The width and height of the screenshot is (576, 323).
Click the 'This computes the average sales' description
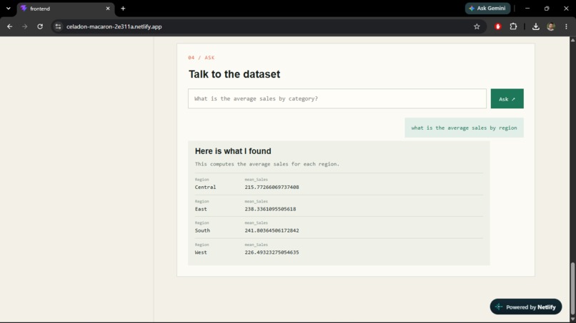267,164
